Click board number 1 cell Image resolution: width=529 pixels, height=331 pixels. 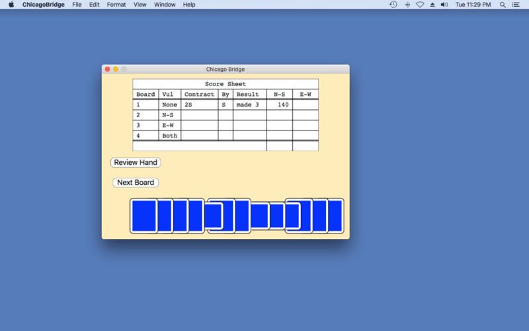point(145,105)
